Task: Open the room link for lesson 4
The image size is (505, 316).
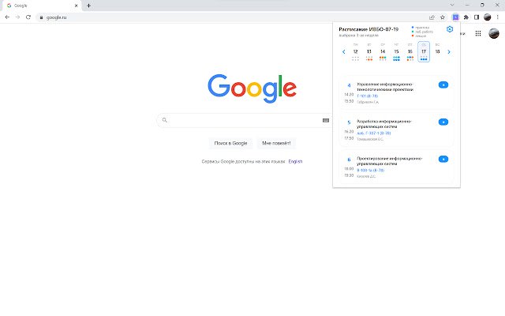Action: [x=368, y=96]
